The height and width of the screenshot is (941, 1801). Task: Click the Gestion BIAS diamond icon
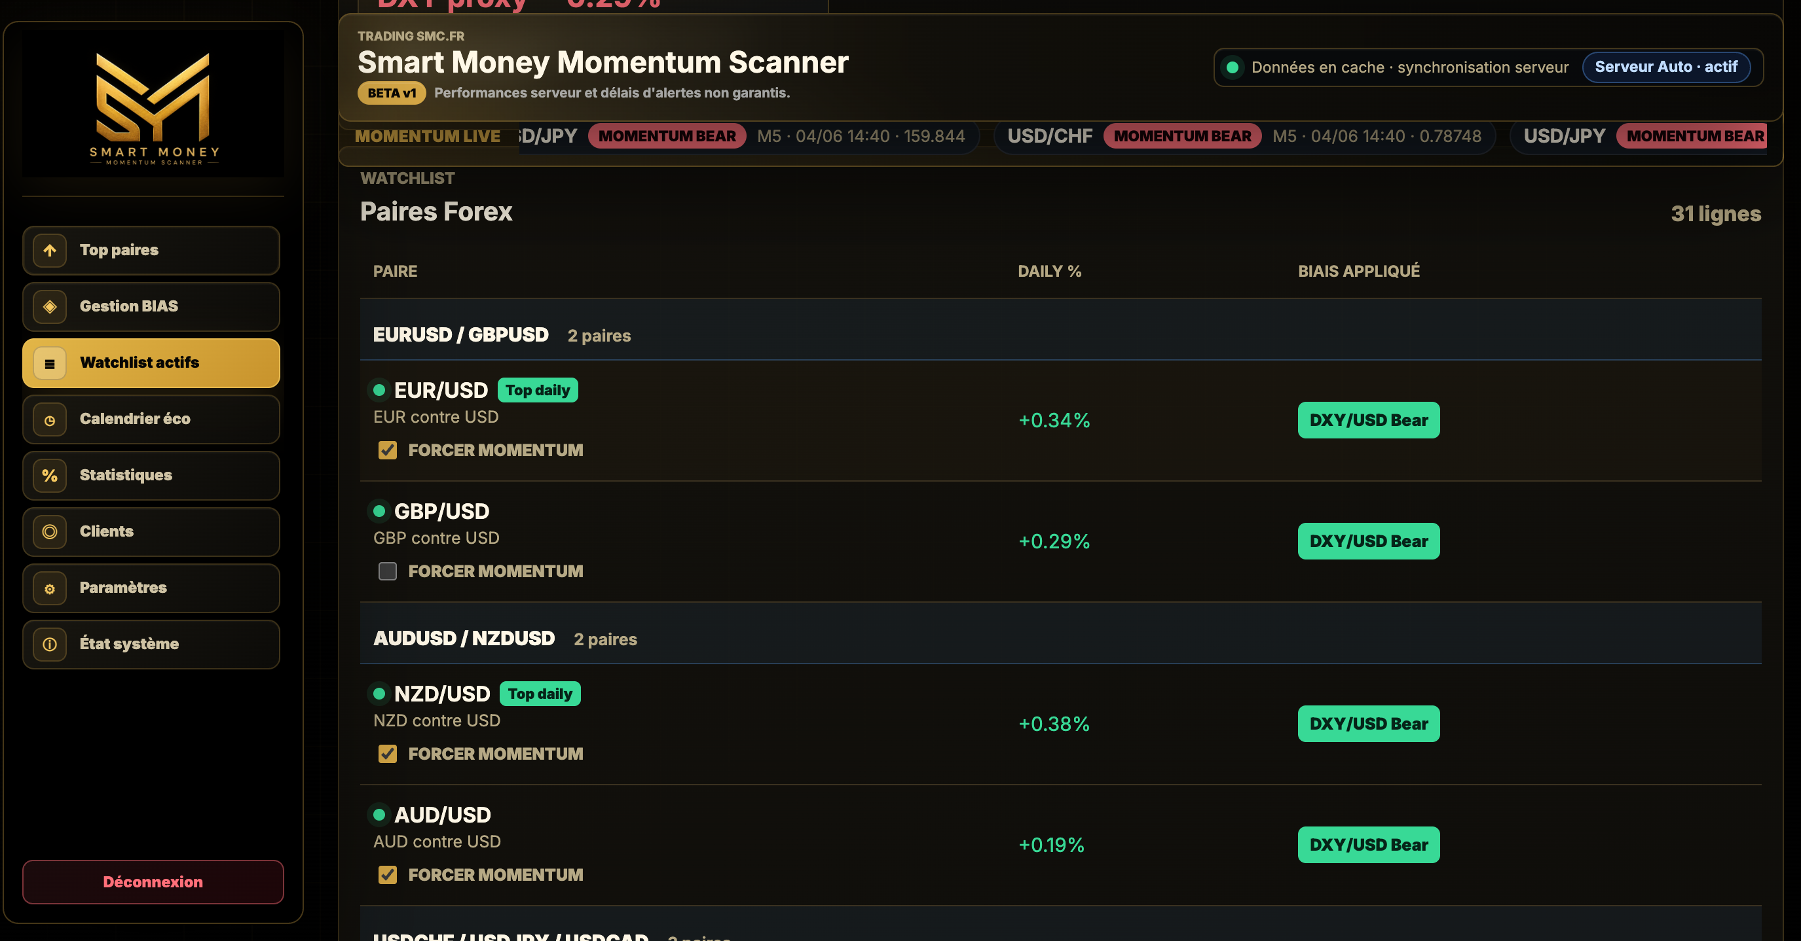[x=50, y=307]
